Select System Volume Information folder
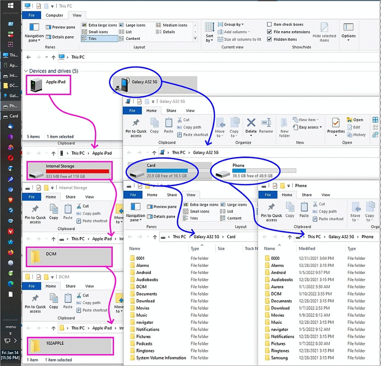 [161, 358]
